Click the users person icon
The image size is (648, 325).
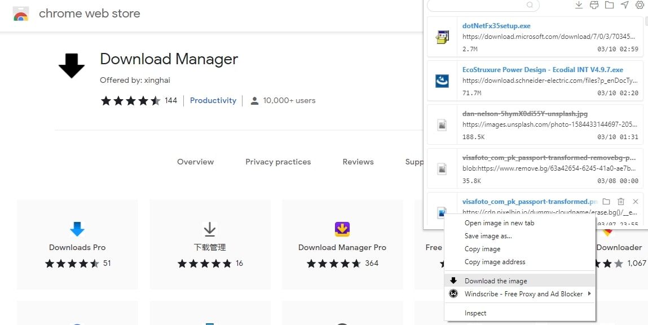click(254, 100)
